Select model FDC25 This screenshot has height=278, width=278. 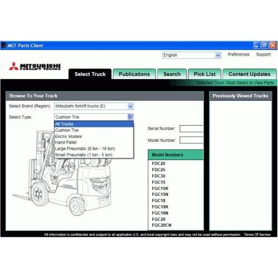tap(158, 170)
